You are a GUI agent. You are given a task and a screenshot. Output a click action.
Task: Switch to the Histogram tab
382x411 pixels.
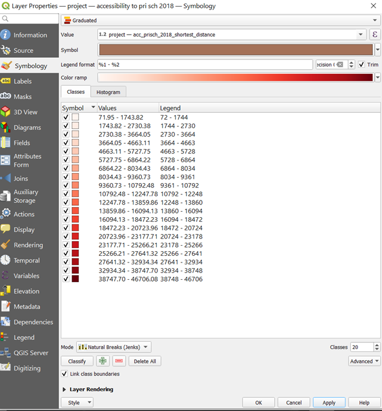click(x=108, y=92)
